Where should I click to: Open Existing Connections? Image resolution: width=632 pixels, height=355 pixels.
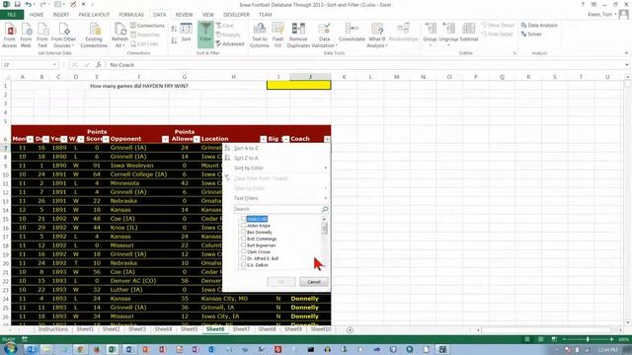(94, 35)
